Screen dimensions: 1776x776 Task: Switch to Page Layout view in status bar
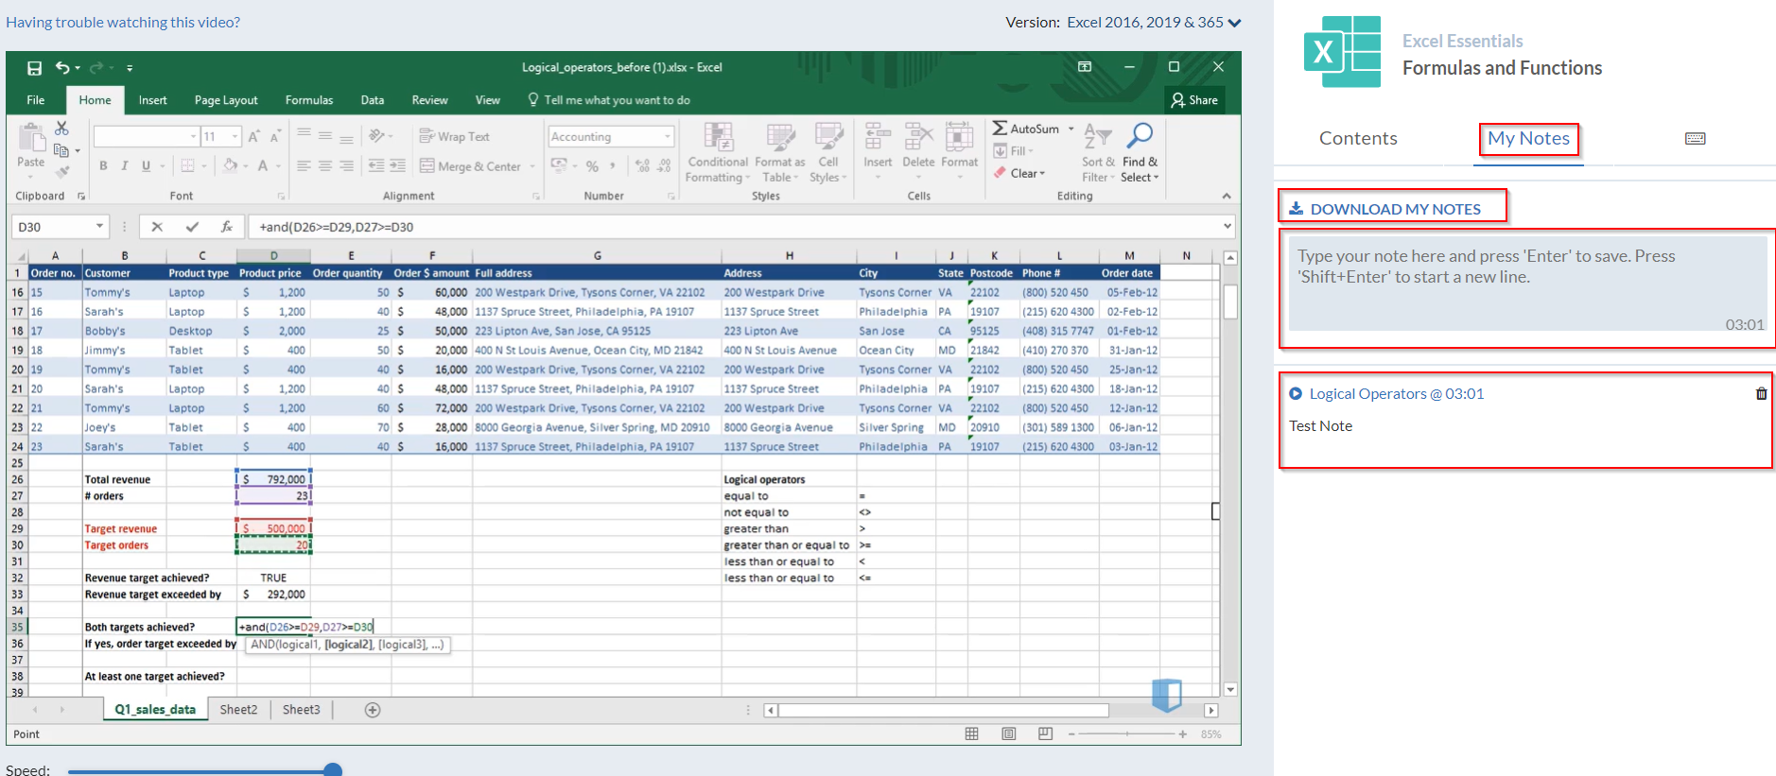1008,734
